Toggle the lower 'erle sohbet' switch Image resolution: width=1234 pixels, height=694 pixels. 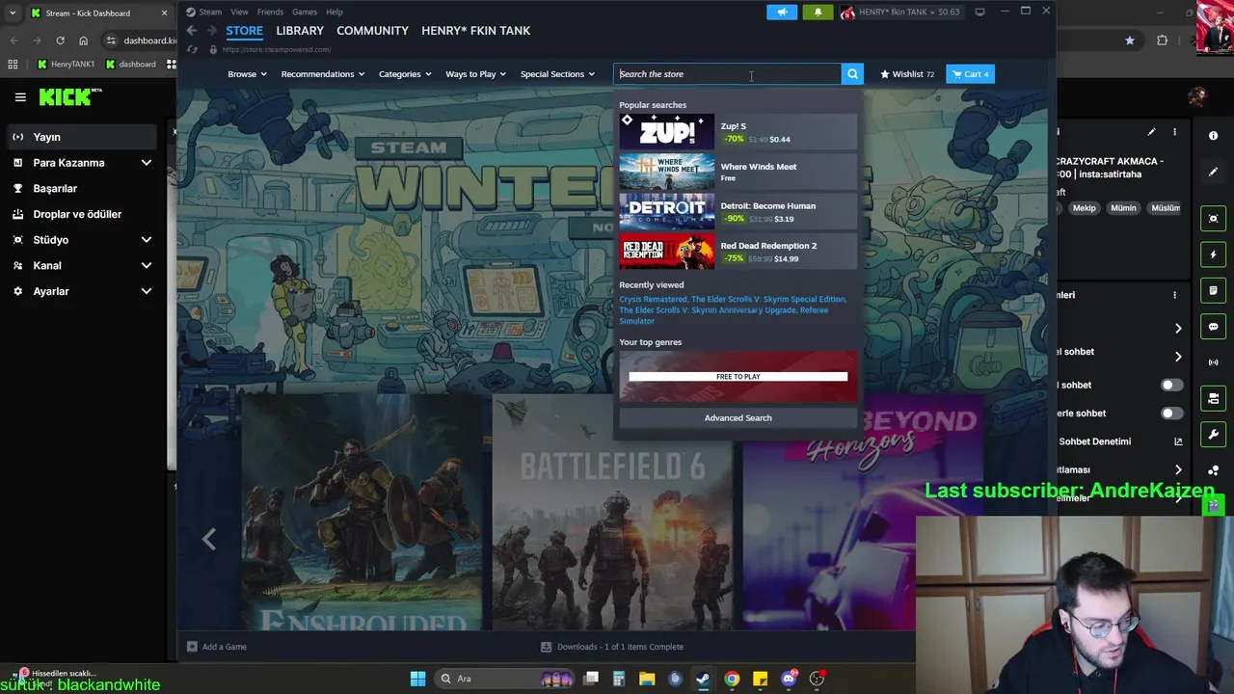click(1170, 414)
